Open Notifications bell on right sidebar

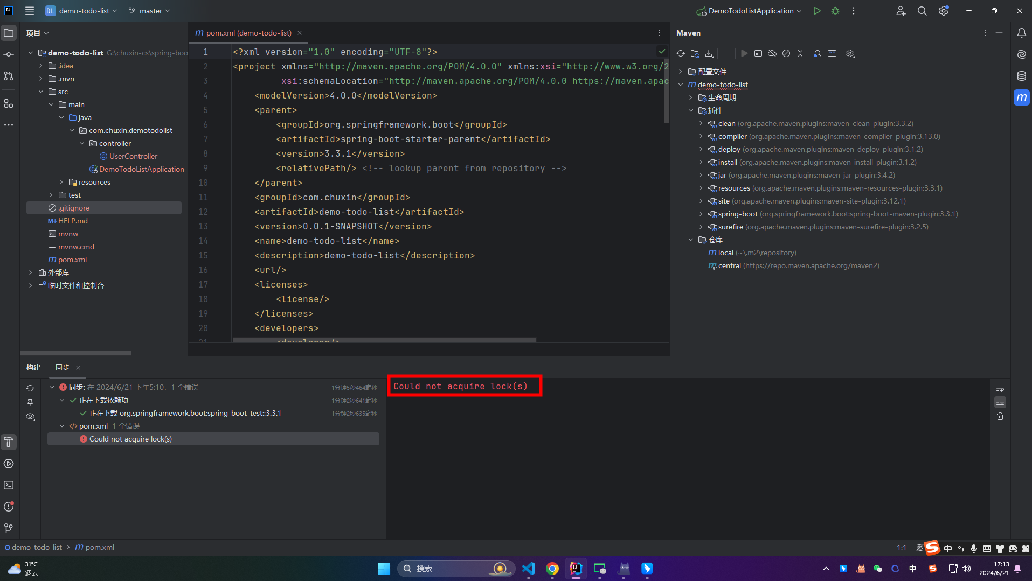(1022, 33)
